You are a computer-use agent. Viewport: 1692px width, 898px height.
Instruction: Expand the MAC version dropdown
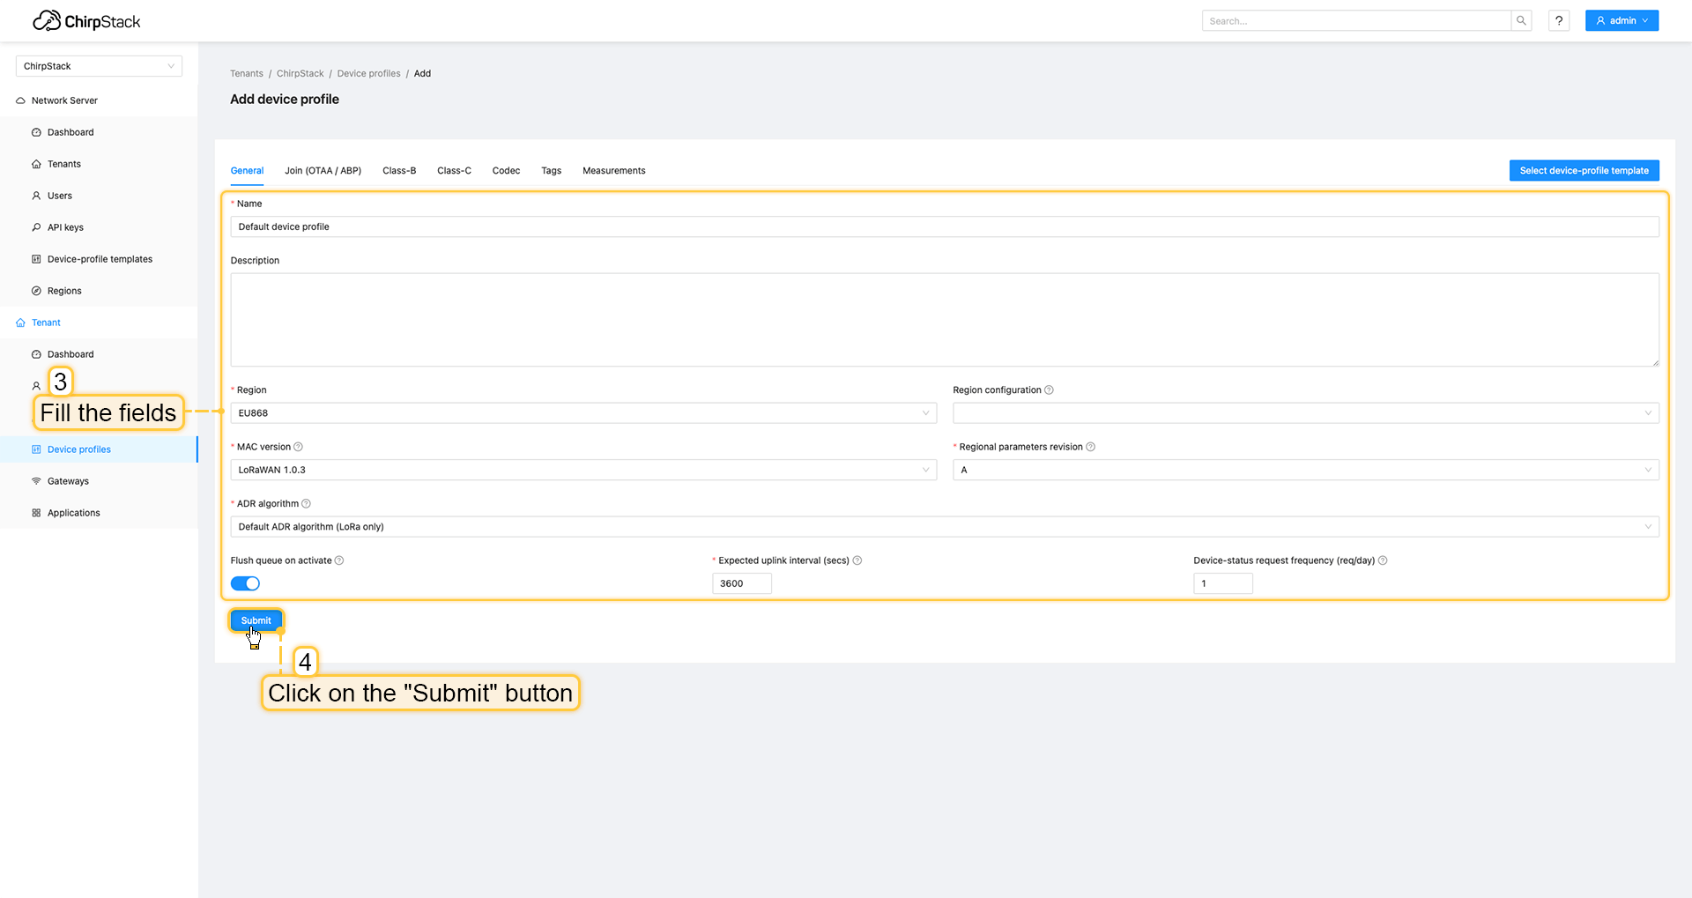tap(583, 470)
